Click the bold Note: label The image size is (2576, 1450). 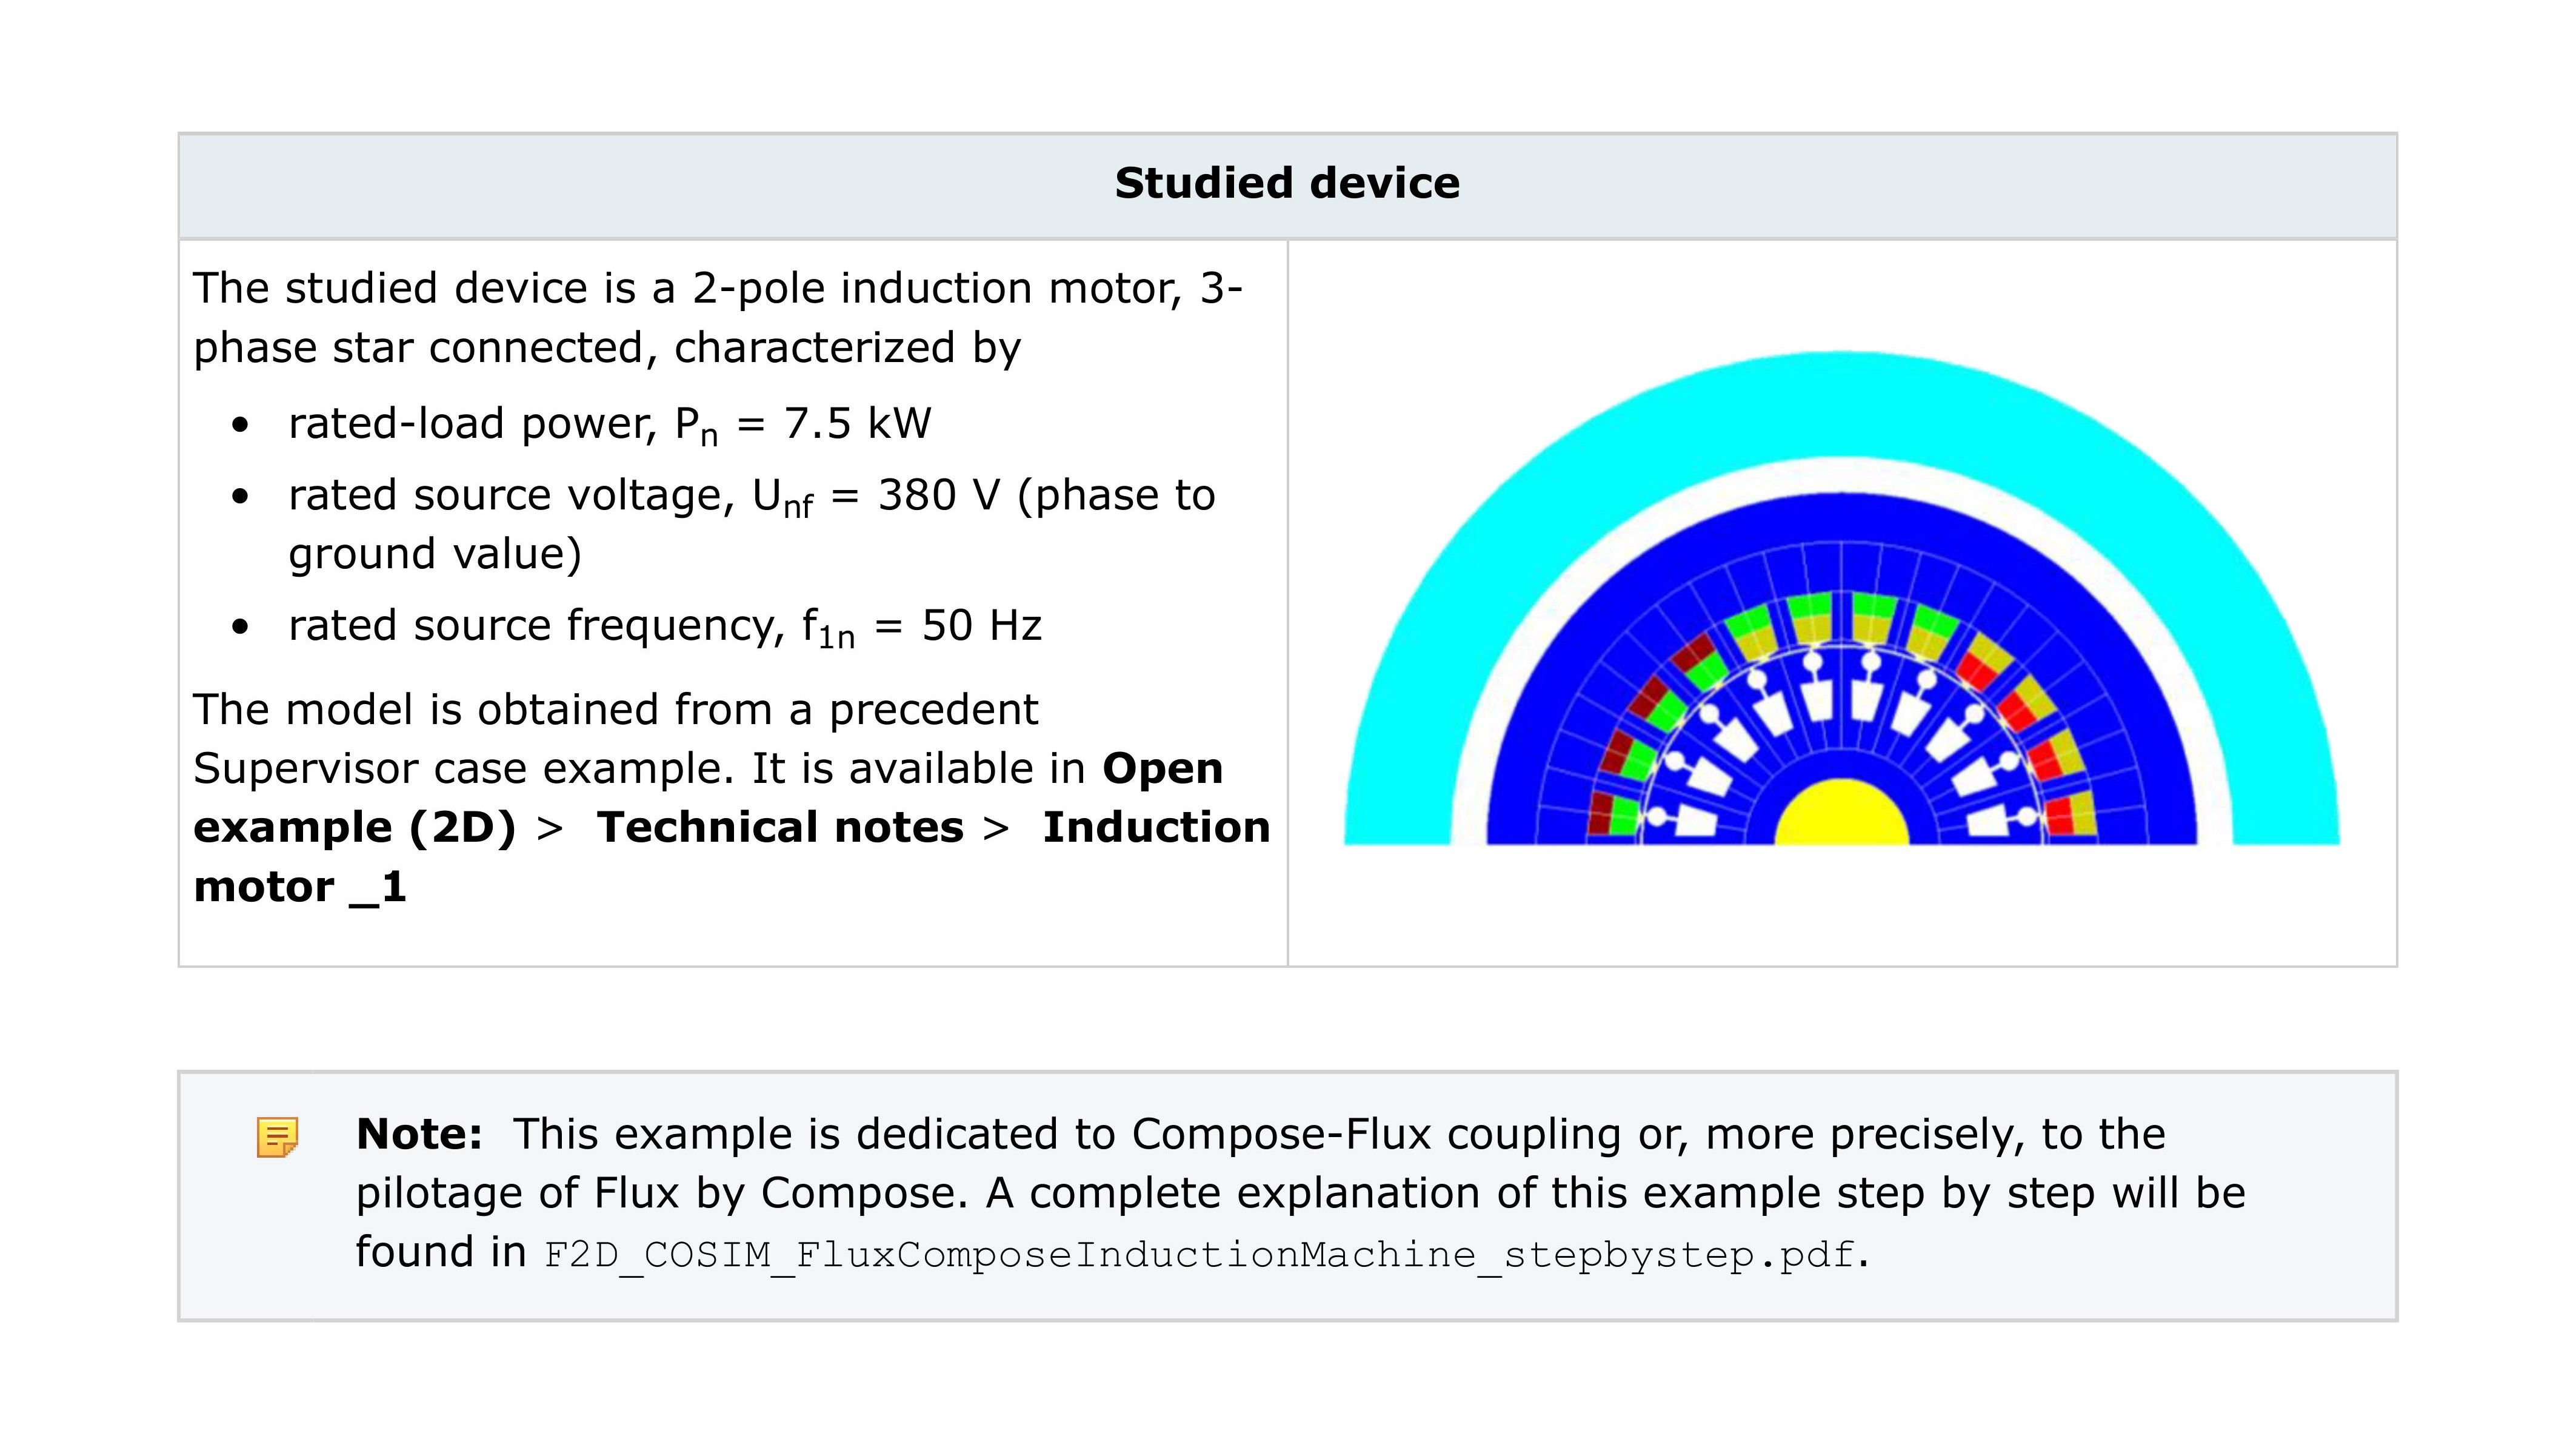(x=419, y=1135)
